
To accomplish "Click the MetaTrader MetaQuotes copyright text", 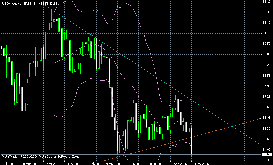I will pos(41,157).
